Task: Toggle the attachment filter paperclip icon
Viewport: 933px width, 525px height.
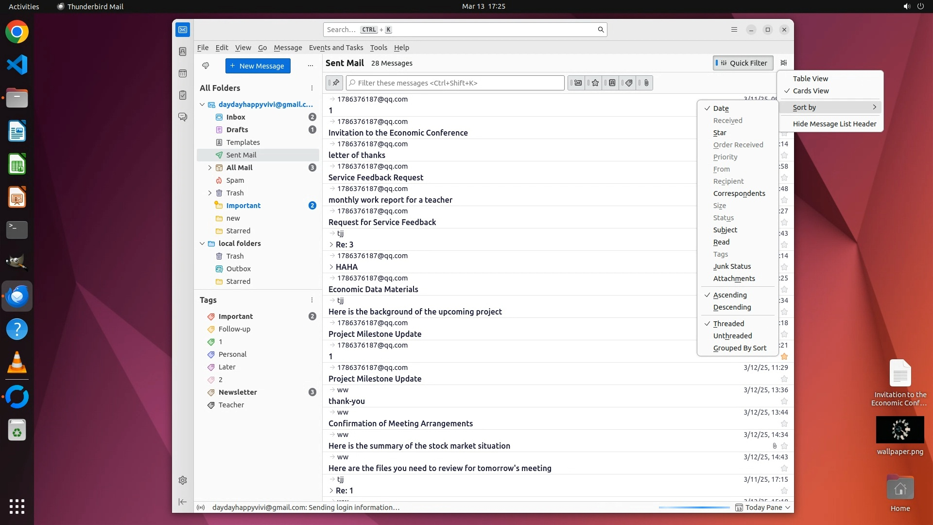Action: tap(646, 83)
